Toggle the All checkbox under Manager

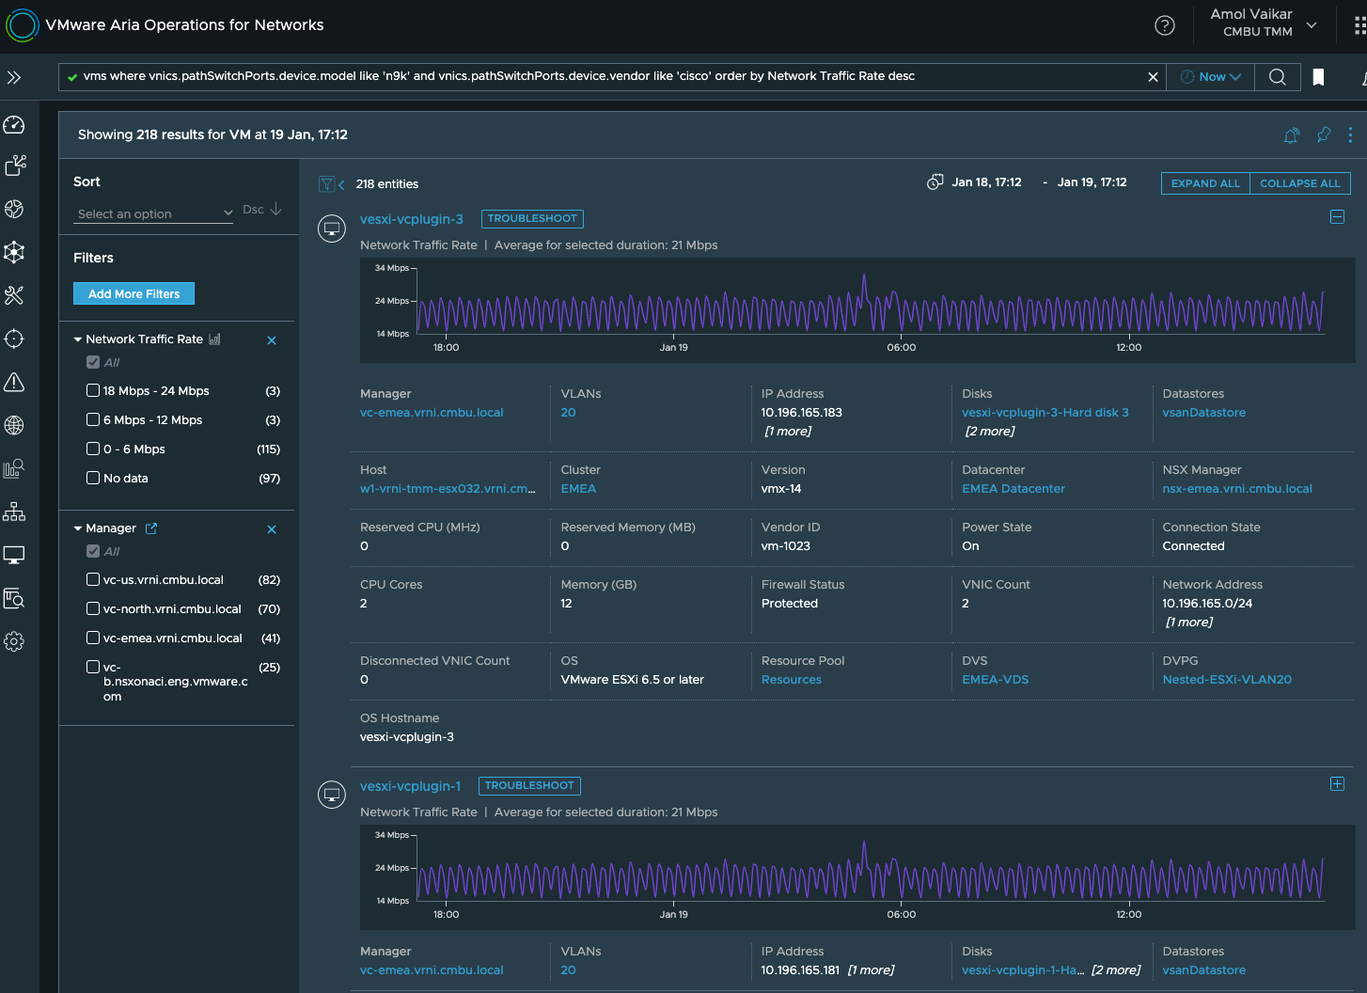pos(93,551)
